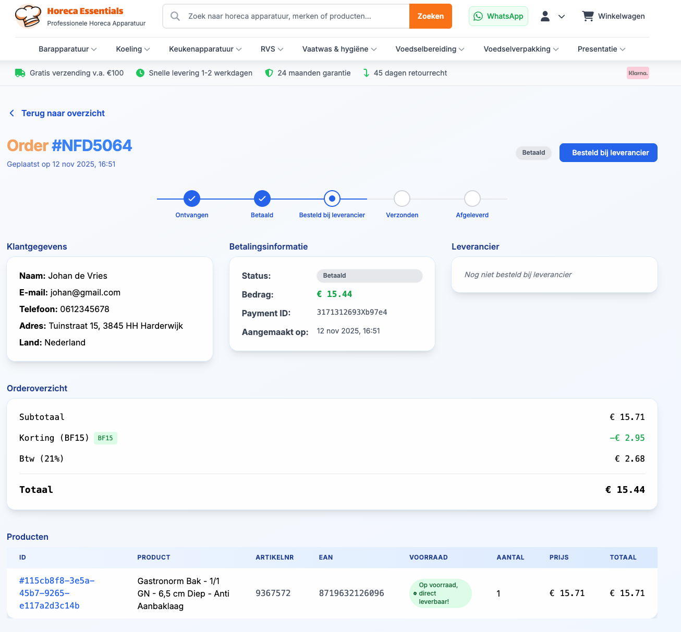Expand the Koeling category menu
681x632 pixels.
coord(132,49)
